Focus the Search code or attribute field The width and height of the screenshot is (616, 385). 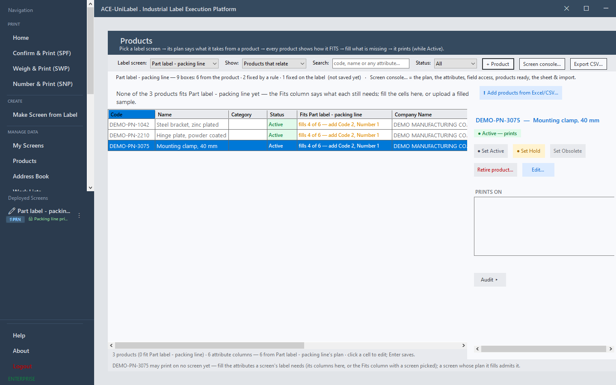coord(371,63)
